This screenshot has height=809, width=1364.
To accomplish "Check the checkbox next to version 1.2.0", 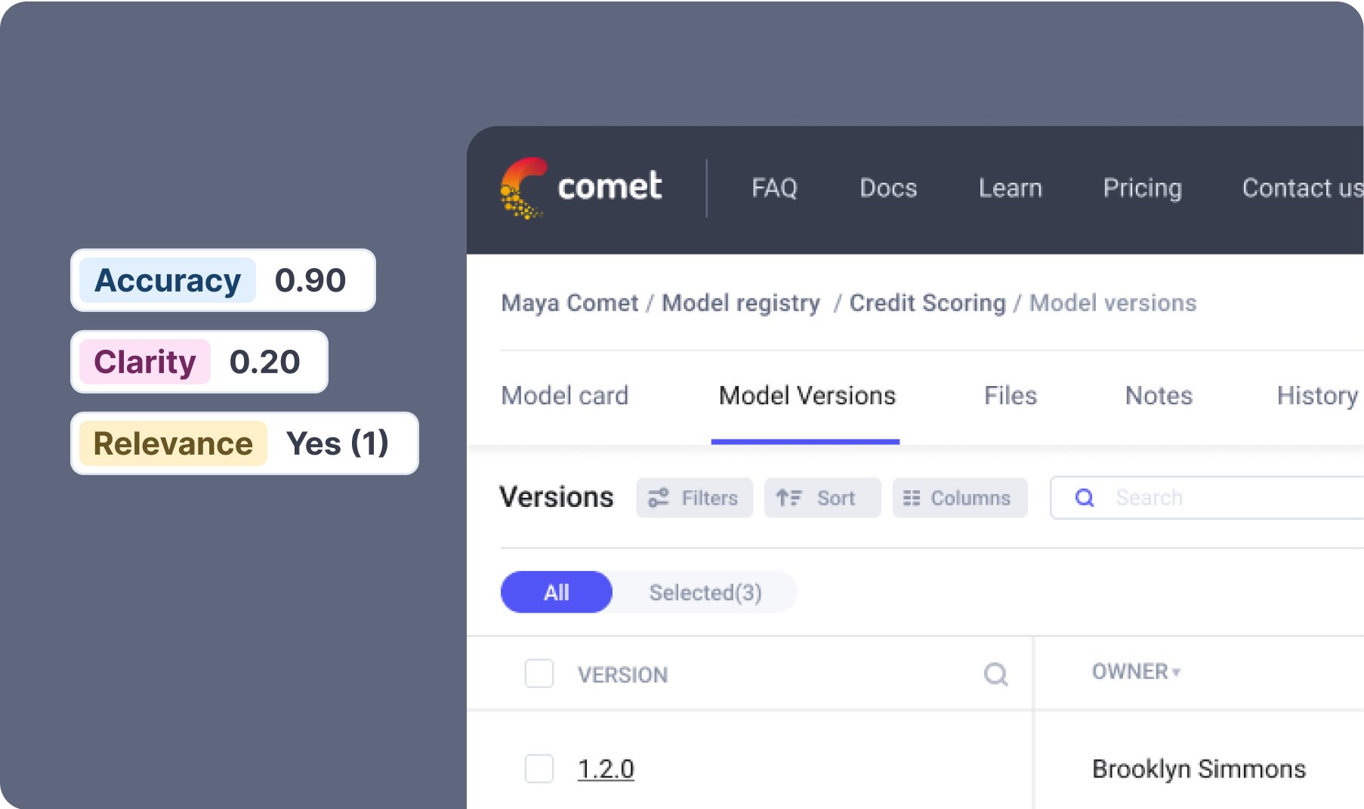I will click(539, 768).
